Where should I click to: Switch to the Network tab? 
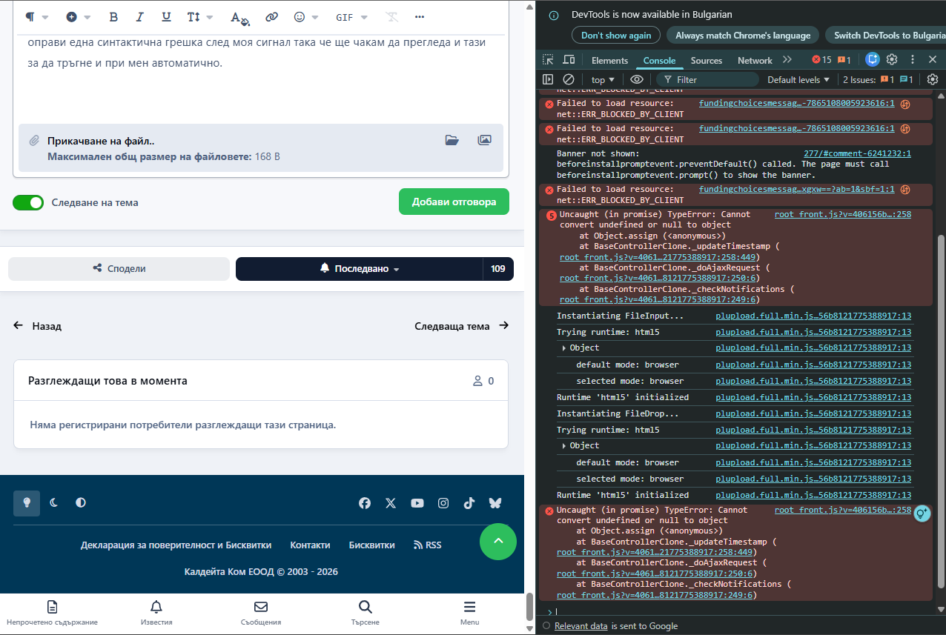[x=755, y=60]
